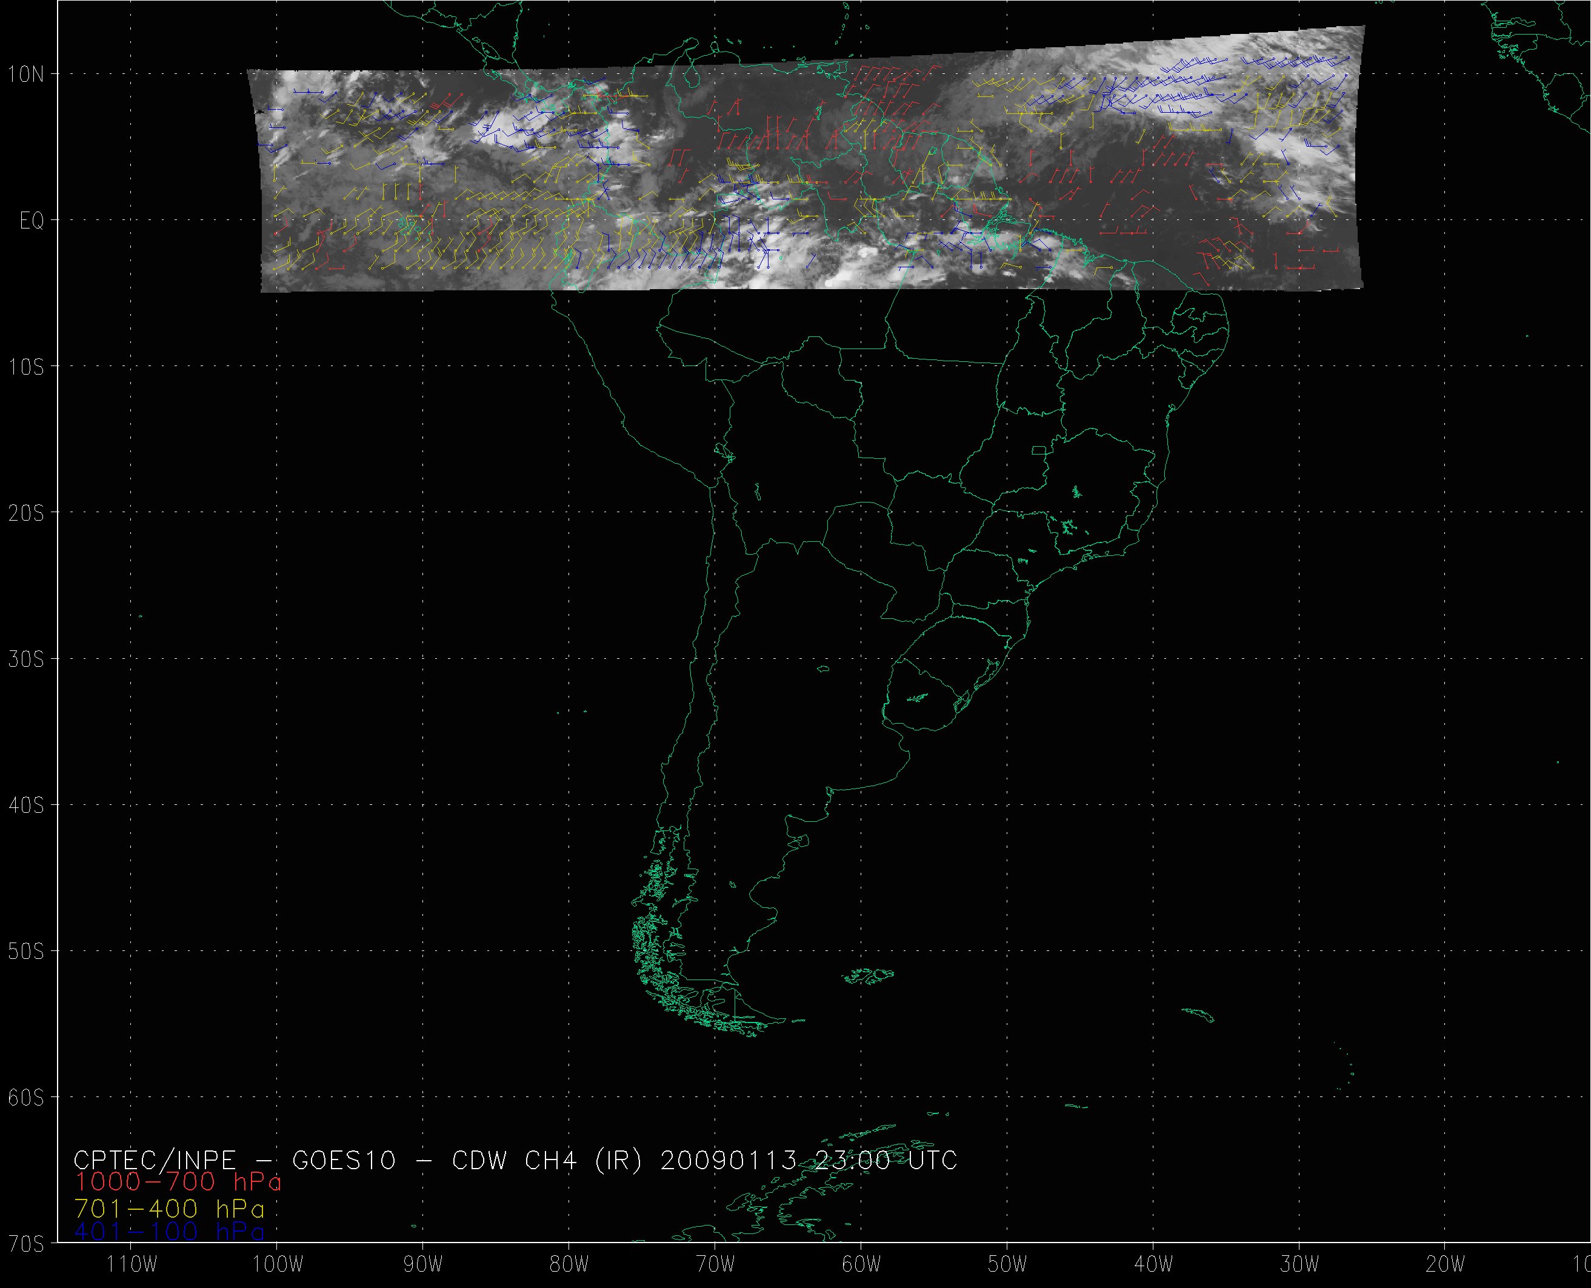
Task: Click the 30S latitude label
Action: point(27,659)
